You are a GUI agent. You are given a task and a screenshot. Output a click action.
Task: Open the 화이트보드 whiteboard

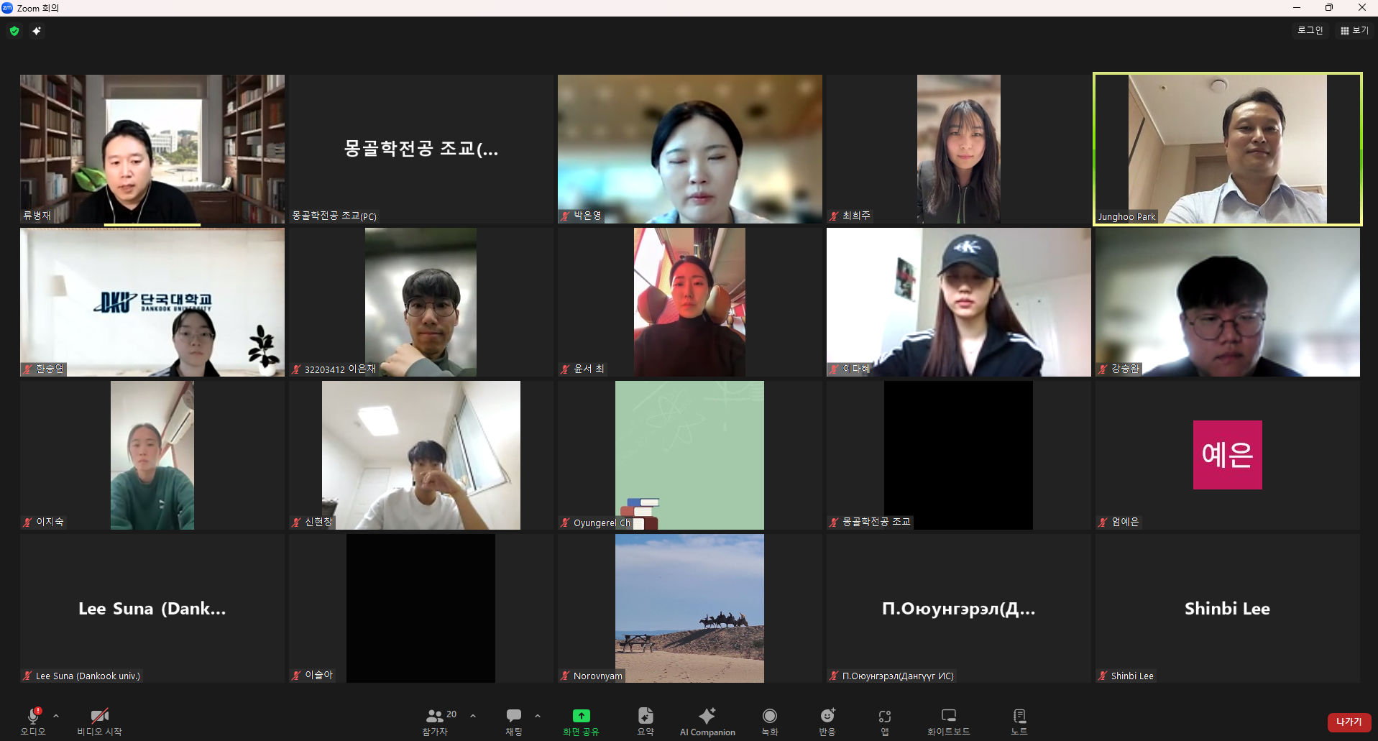(x=948, y=721)
